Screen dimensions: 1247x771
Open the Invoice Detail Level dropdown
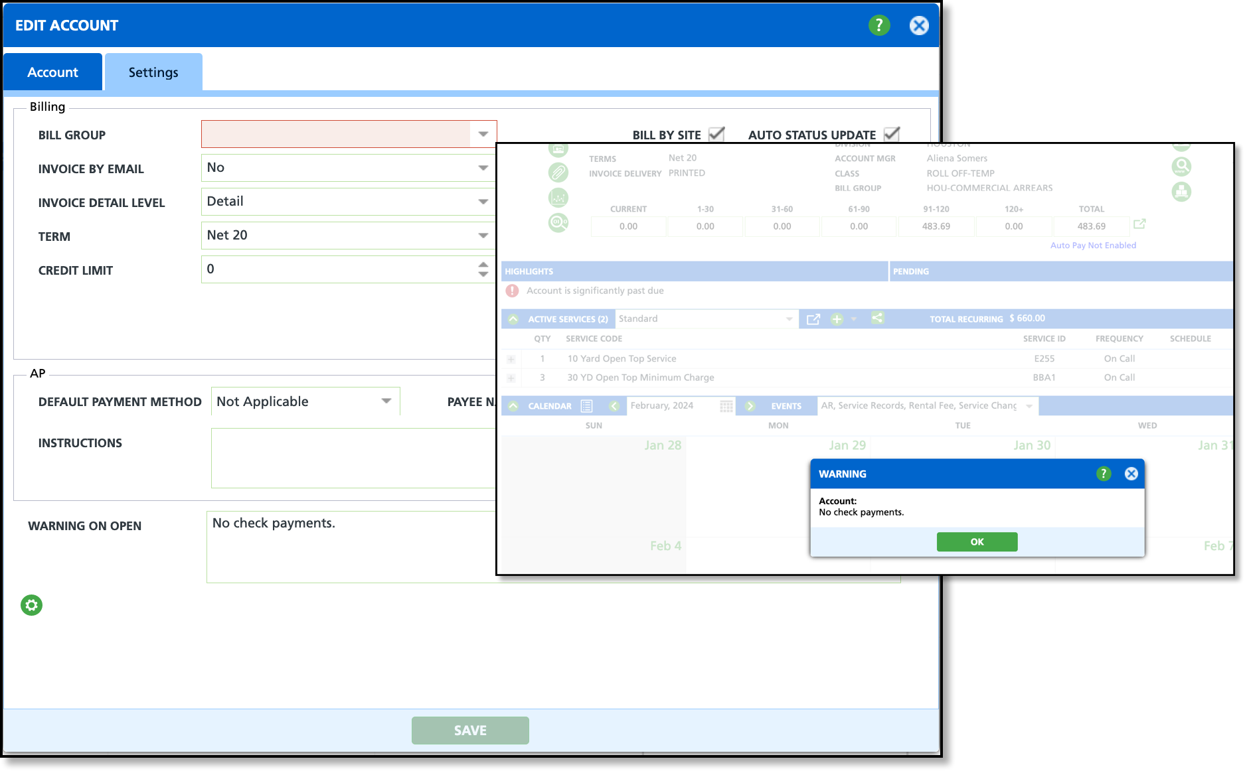pyautogui.click(x=483, y=202)
